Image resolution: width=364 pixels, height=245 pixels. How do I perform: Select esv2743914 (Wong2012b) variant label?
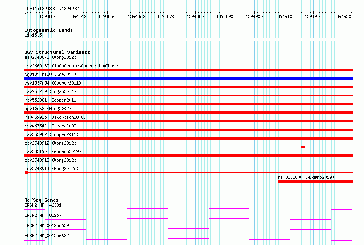[52, 169]
